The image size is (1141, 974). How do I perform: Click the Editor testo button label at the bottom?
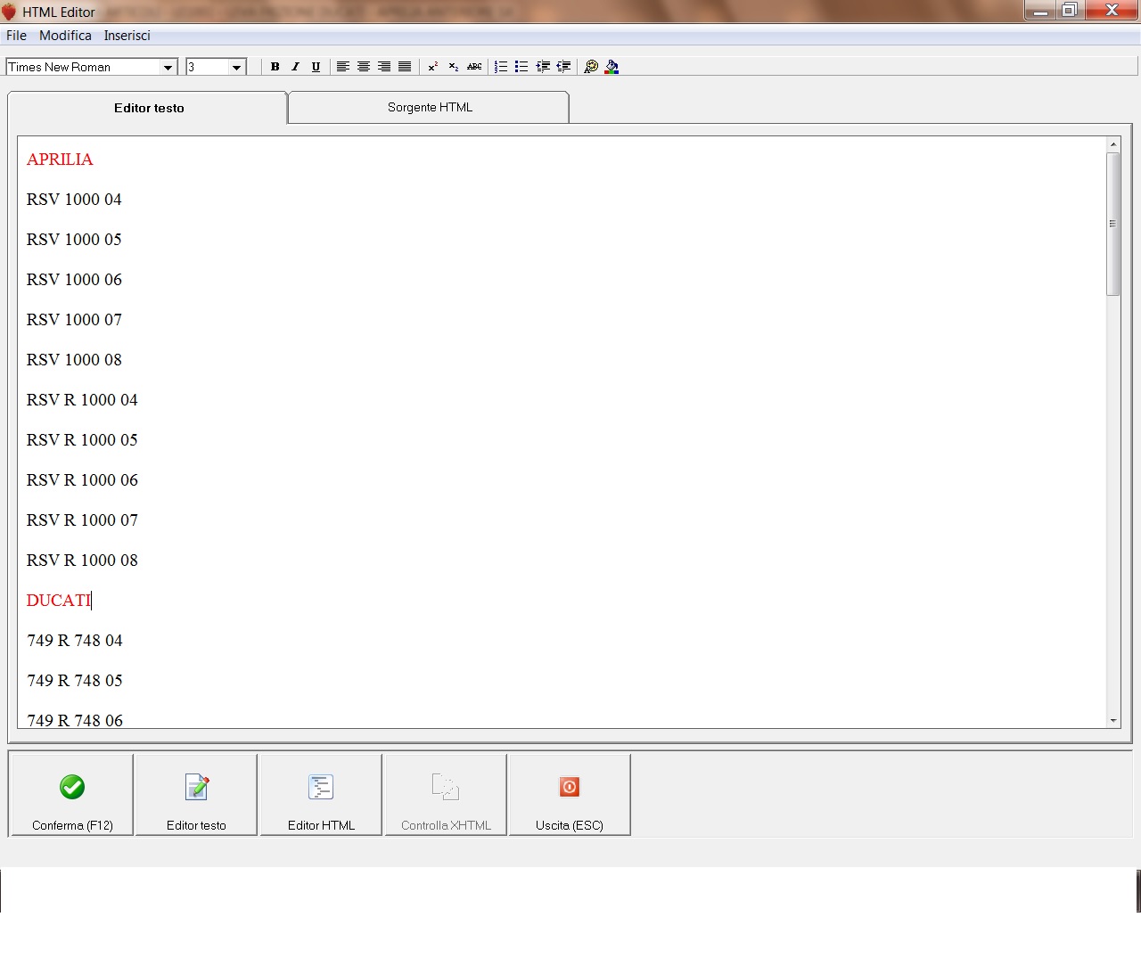click(x=196, y=825)
